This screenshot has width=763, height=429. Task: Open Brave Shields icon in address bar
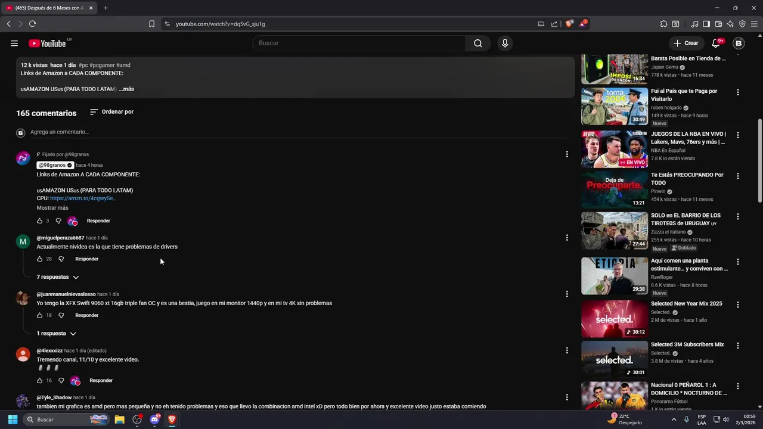point(569,24)
